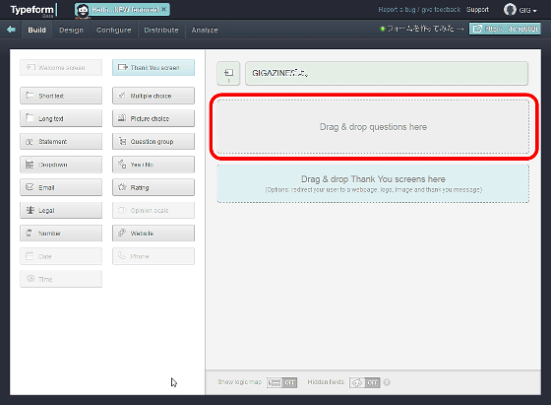Image resolution: width=551 pixels, height=405 pixels.
Task: Add a Short text question block
Action: (61, 96)
